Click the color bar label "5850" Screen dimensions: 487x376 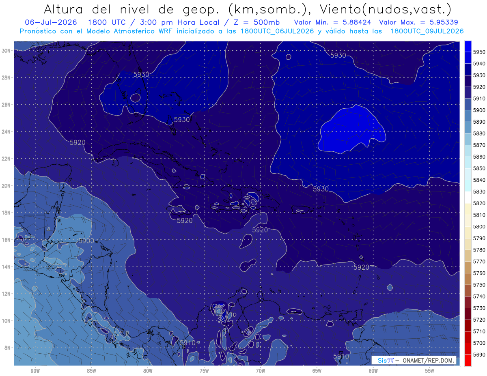pos(479,168)
